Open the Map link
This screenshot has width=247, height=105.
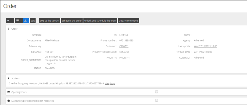tap(112, 83)
